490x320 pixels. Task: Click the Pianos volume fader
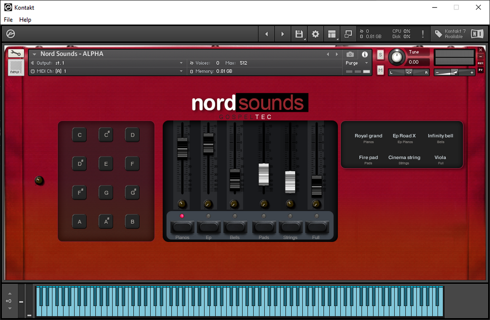click(x=182, y=149)
